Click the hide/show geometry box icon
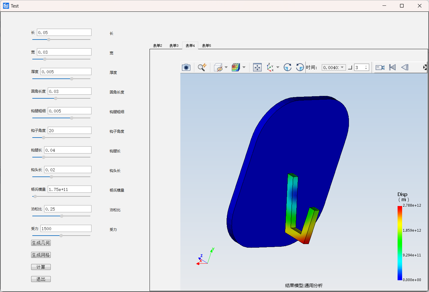 click(218, 67)
